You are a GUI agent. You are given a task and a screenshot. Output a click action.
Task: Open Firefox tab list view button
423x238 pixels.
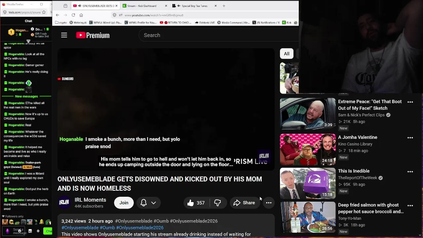tap(65, 6)
